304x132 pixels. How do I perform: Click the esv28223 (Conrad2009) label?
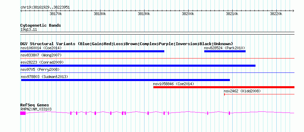point(42,62)
